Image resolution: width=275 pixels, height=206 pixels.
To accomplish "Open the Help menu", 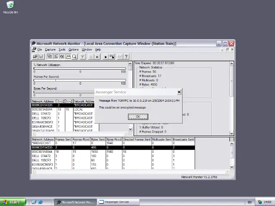I will coord(98,50).
